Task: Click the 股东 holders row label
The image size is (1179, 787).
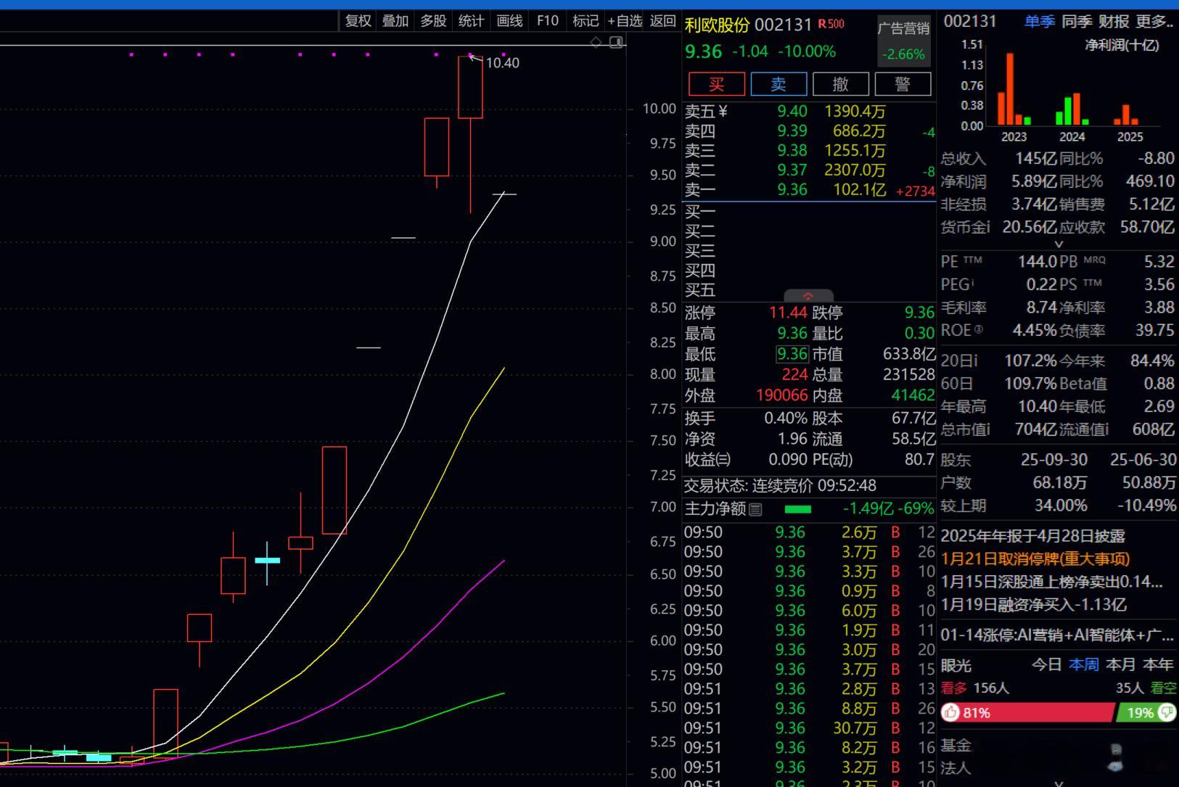Action: click(956, 460)
